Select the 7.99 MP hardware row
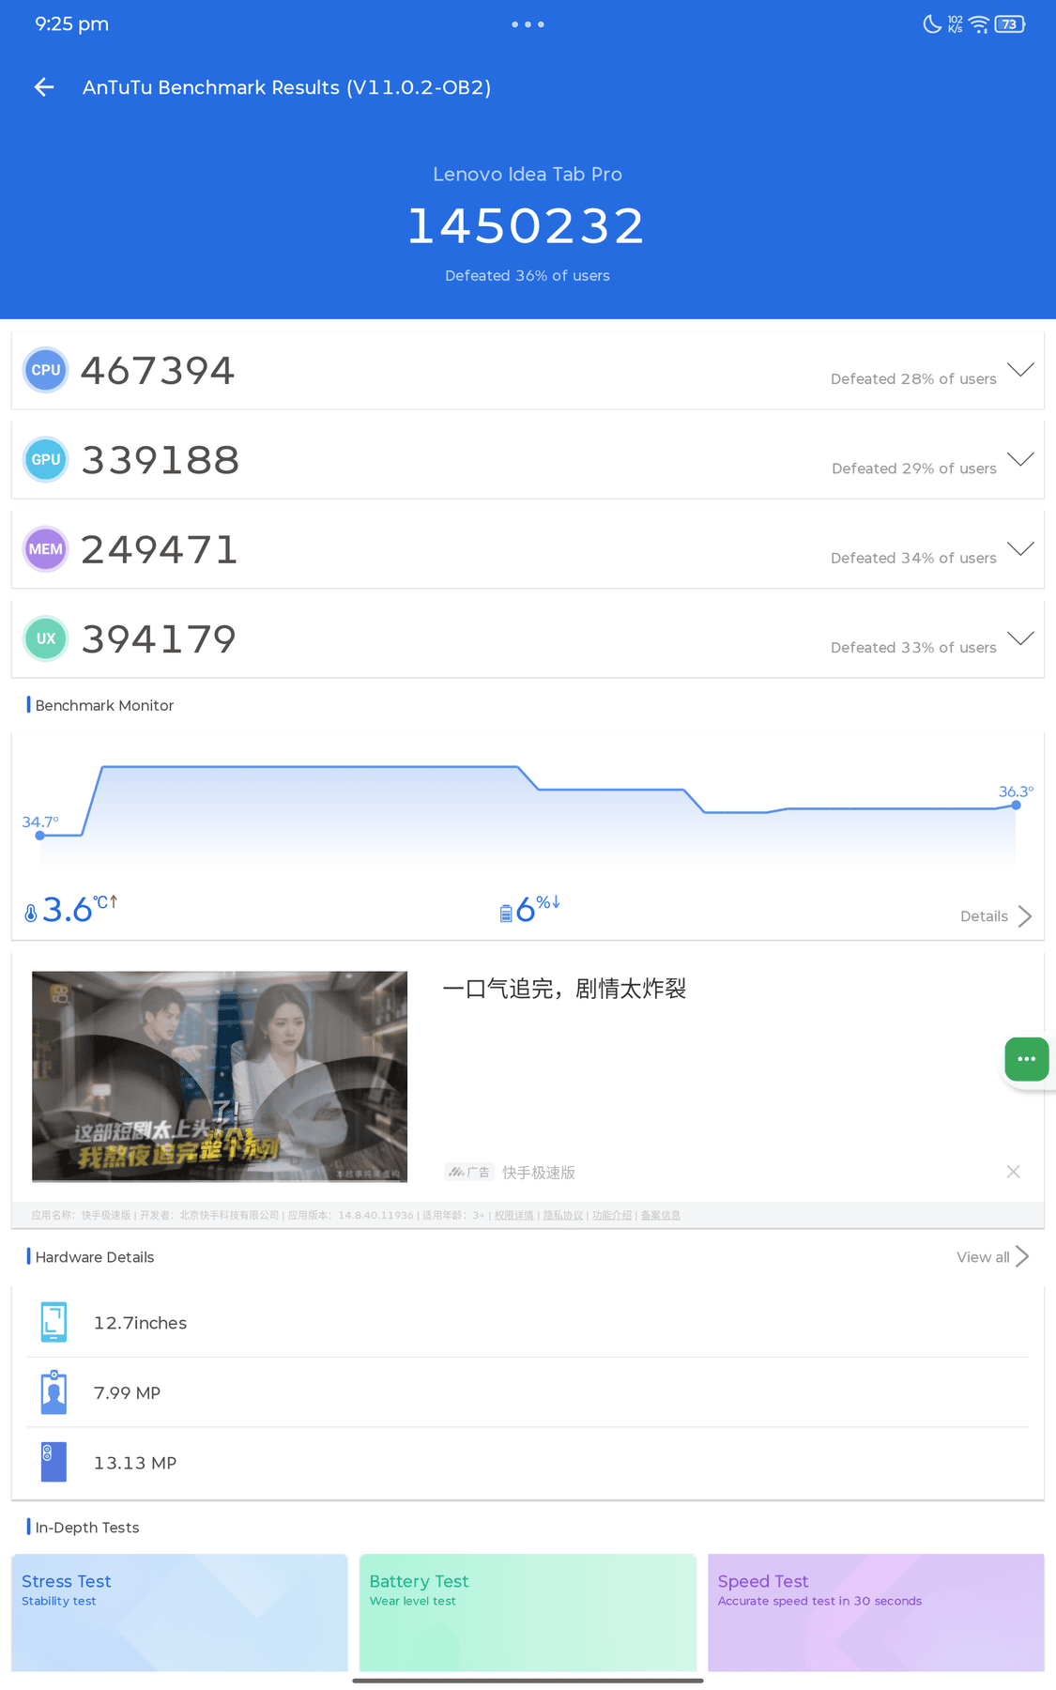The width and height of the screenshot is (1056, 1690). (528, 1392)
